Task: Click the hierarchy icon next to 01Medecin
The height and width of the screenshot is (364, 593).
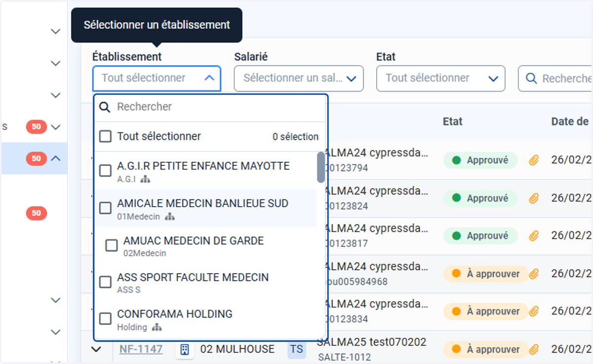Action: pyautogui.click(x=169, y=217)
